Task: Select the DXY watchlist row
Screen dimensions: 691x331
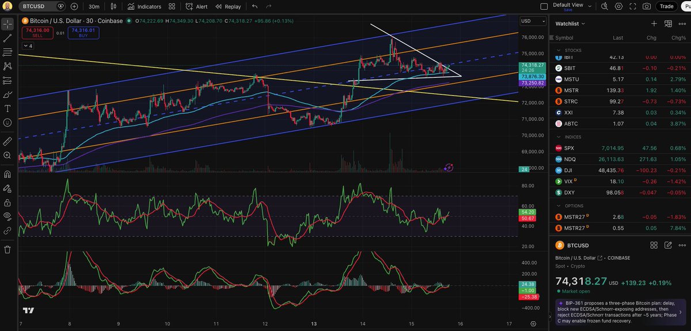Action: 620,192
